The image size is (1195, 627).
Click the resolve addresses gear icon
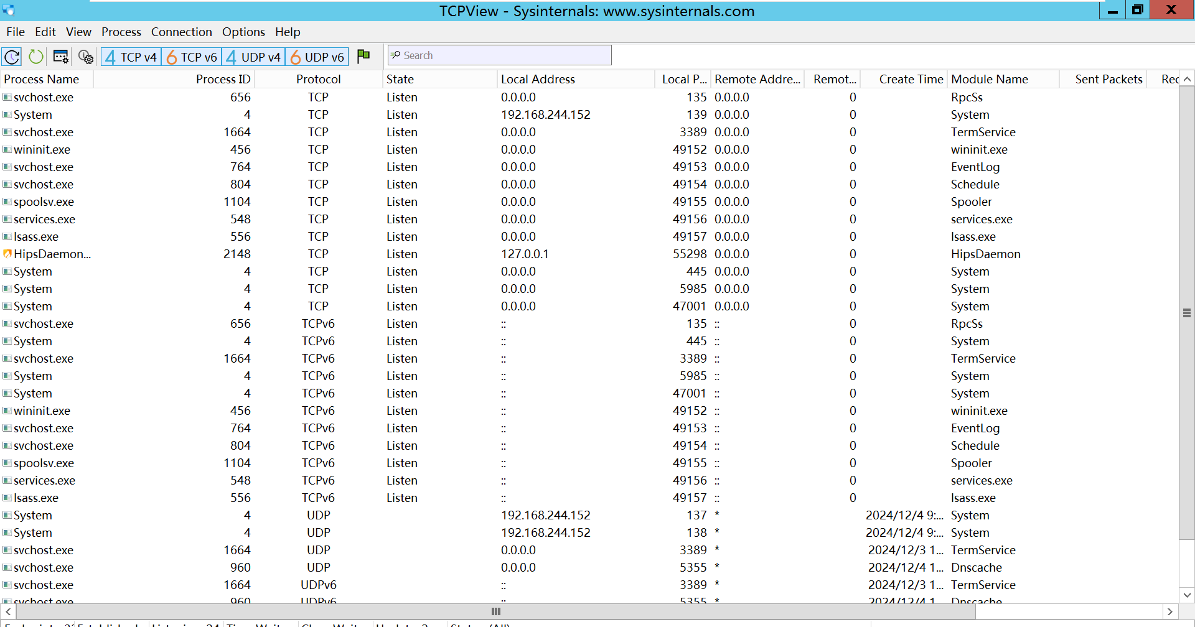pyautogui.click(x=86, y=57)
